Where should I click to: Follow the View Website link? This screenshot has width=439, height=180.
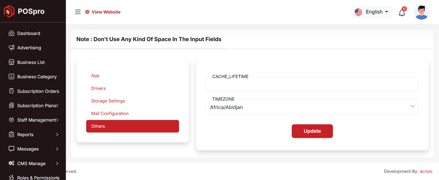(x=106, y=12)
